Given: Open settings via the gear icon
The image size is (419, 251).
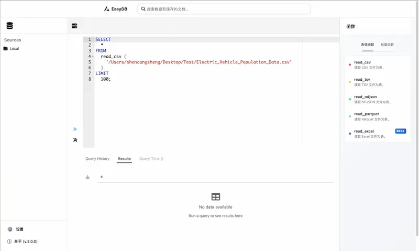Looking at the screenshot, I should tap(10, 230).
